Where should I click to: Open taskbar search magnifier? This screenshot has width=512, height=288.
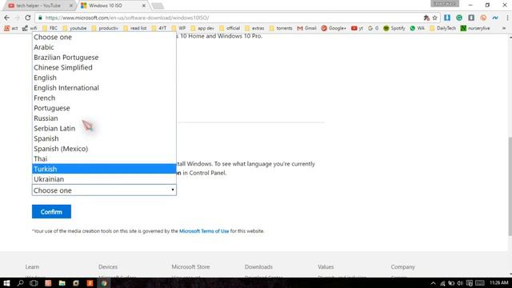[20, 283]
